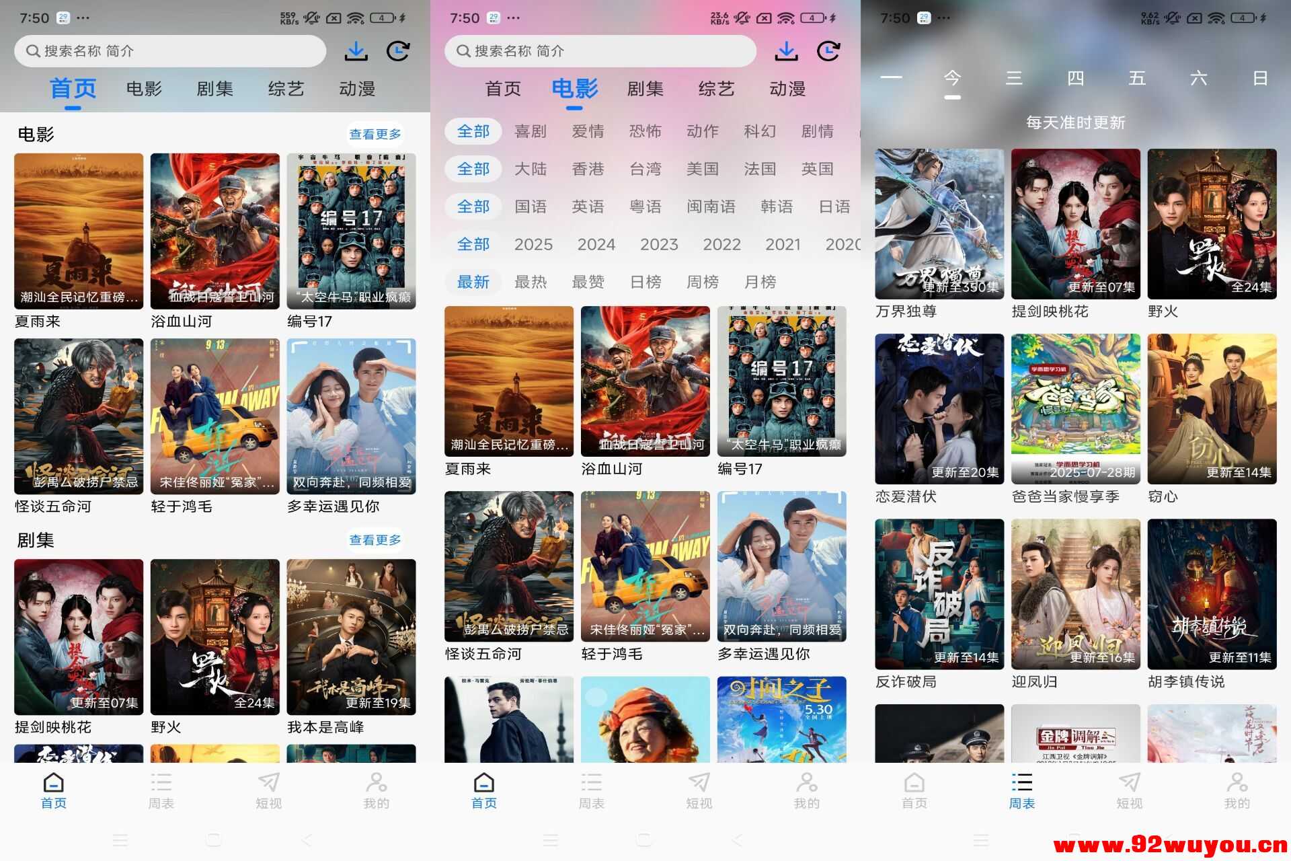The image size is (1291, 861).
Task: Click 查看更多 next to 电影 section
Action: pyautogui.click(x=375, y=134)
